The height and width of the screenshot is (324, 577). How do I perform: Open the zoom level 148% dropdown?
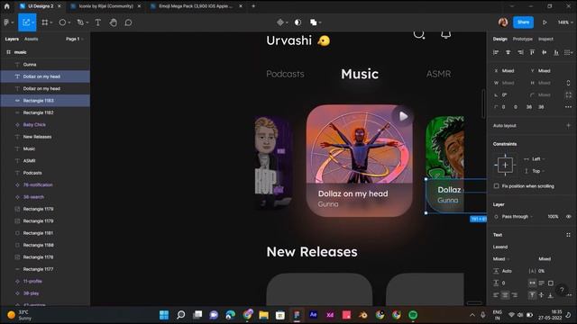coord(565,22)
